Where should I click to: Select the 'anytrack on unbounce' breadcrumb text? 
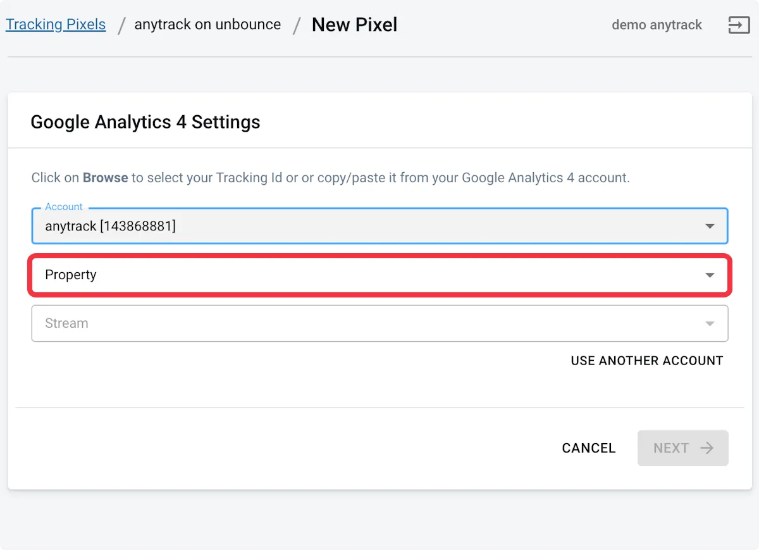tap(207, 25)
